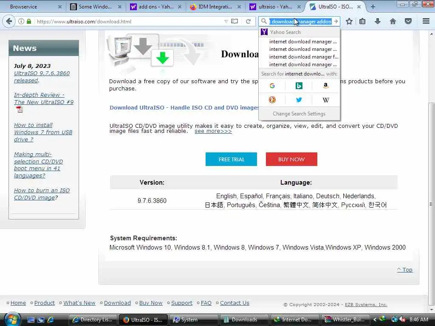The width and height of the screenshot is (435, 326).
Task: Click Show Desktop quick launch icon
Action: (x=31, y=320)
